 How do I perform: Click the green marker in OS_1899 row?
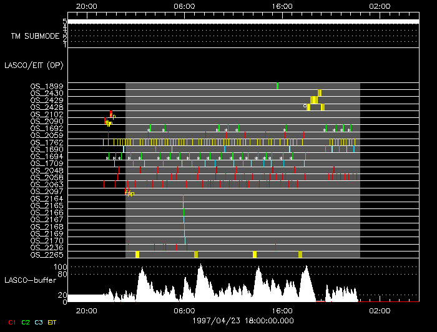pyautogui.click(x=277, y=85)
